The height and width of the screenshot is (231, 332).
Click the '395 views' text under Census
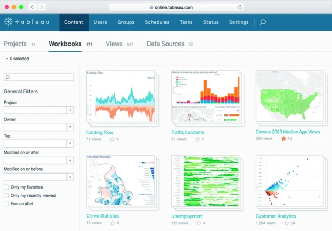click(264, 138)
